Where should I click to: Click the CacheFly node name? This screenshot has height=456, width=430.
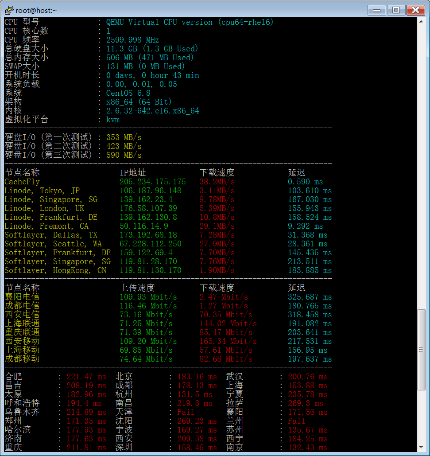(22, 182)
